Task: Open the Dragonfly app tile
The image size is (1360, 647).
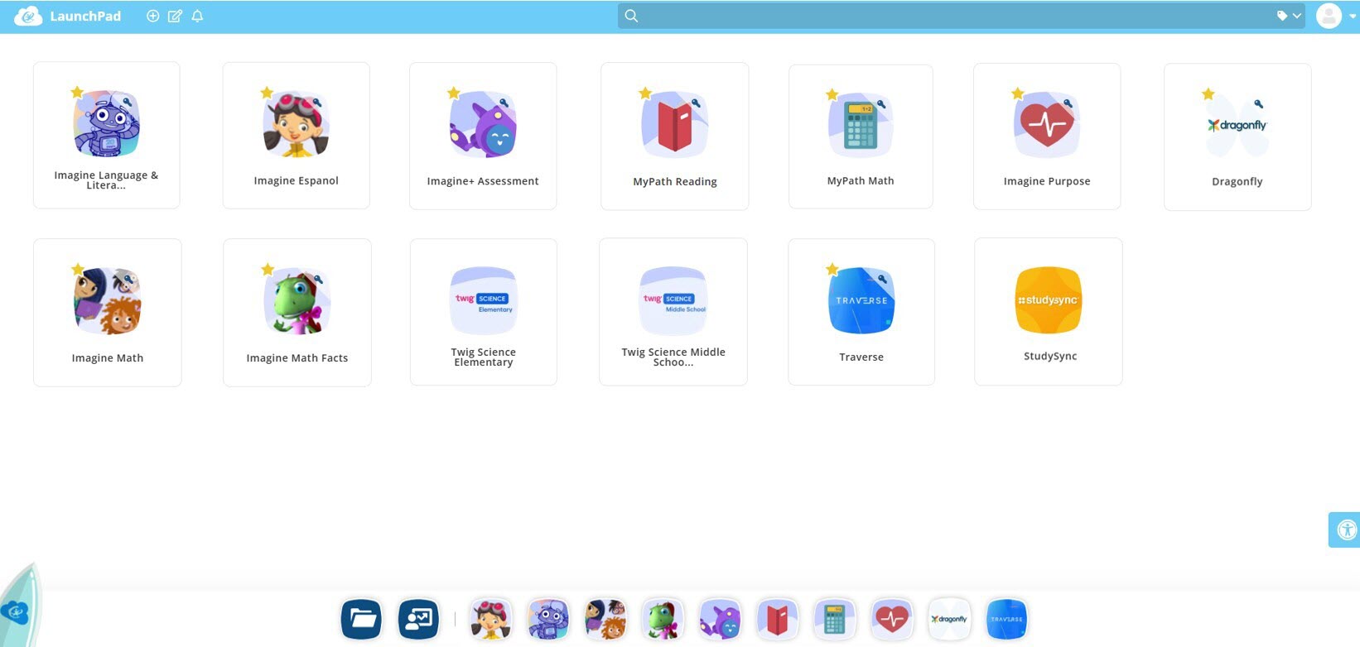Action: (x=1237, y=137)
